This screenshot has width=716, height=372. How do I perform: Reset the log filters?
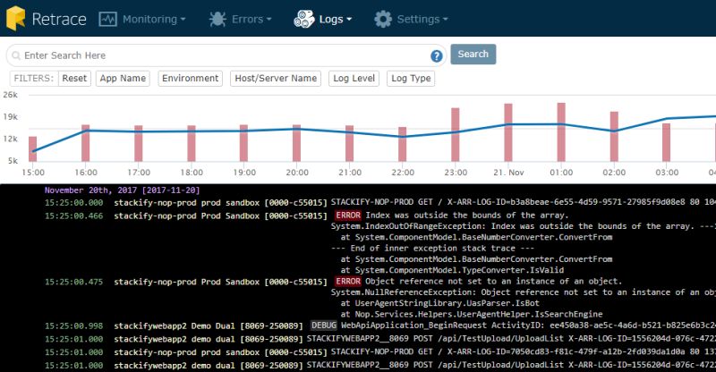74,79
